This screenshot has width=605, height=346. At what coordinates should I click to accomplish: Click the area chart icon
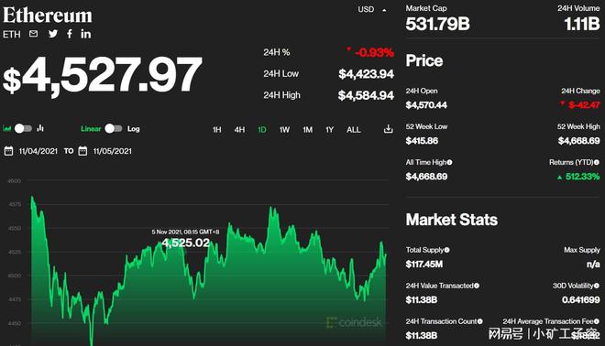pos(7,128)
